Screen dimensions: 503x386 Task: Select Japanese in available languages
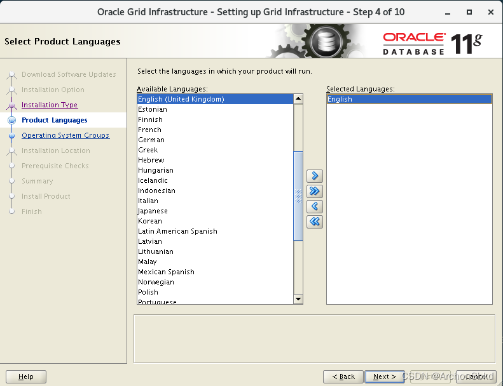click(x=215, y=211)
